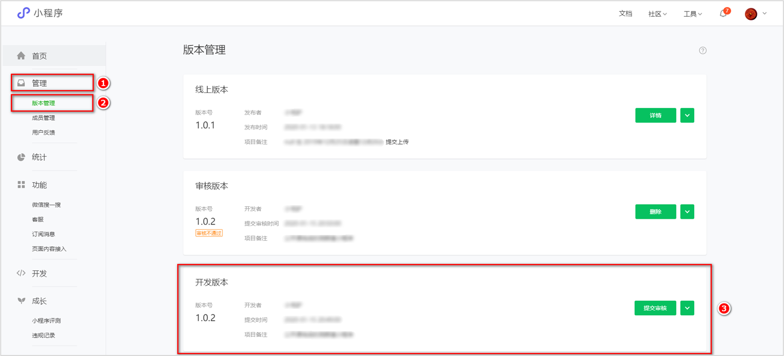
Task: Open 首页 via the home icon
Action: click(x=21, y=55)
